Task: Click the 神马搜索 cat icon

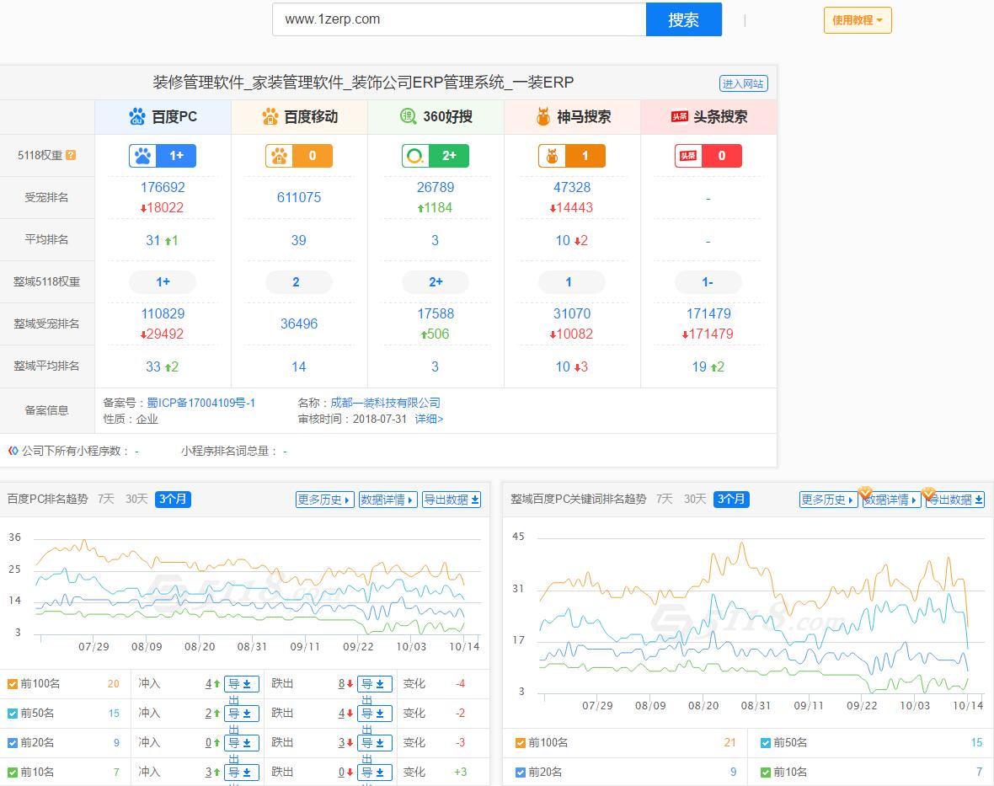Action: 544,116
